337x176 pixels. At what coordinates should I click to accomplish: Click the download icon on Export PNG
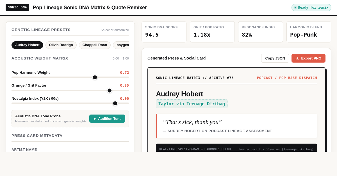pos(297,58)
